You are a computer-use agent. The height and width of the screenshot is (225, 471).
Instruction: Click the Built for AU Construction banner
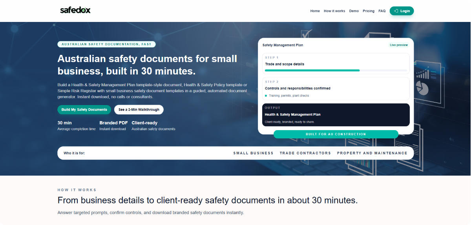pyautogui.click(x=336, y=134)
